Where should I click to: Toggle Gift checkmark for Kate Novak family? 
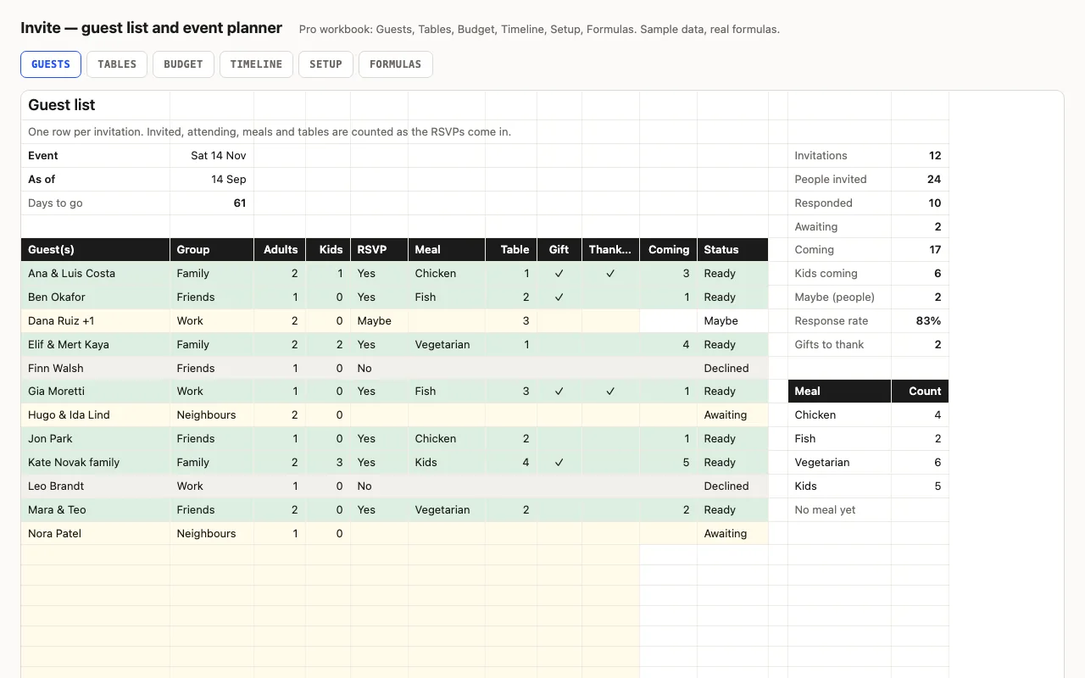pos(559,463)
